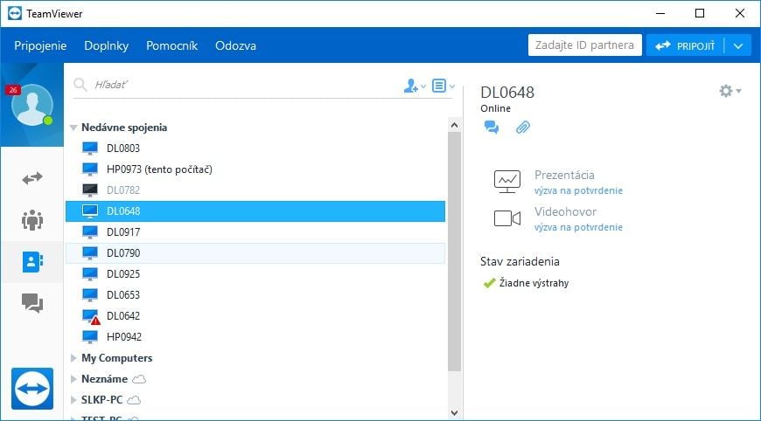Click the TeamViewer title bar logo
Screen dimensions: 761x421
coord(15,14)
